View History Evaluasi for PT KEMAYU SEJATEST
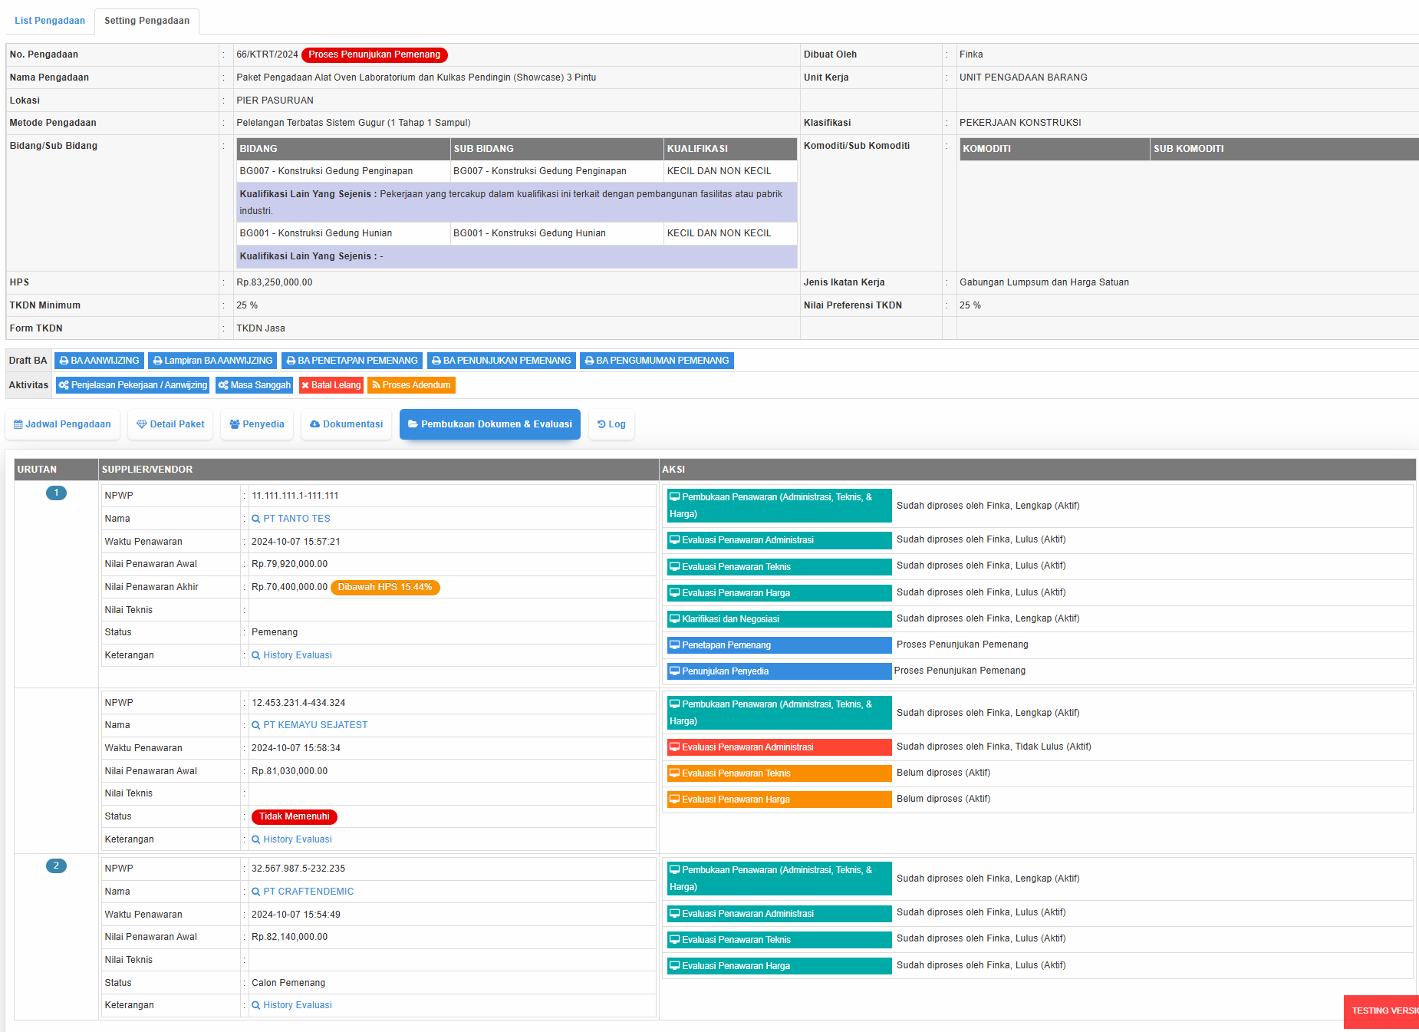The width and height of the screenshot is (1419, 1032). tap(297, 839)
